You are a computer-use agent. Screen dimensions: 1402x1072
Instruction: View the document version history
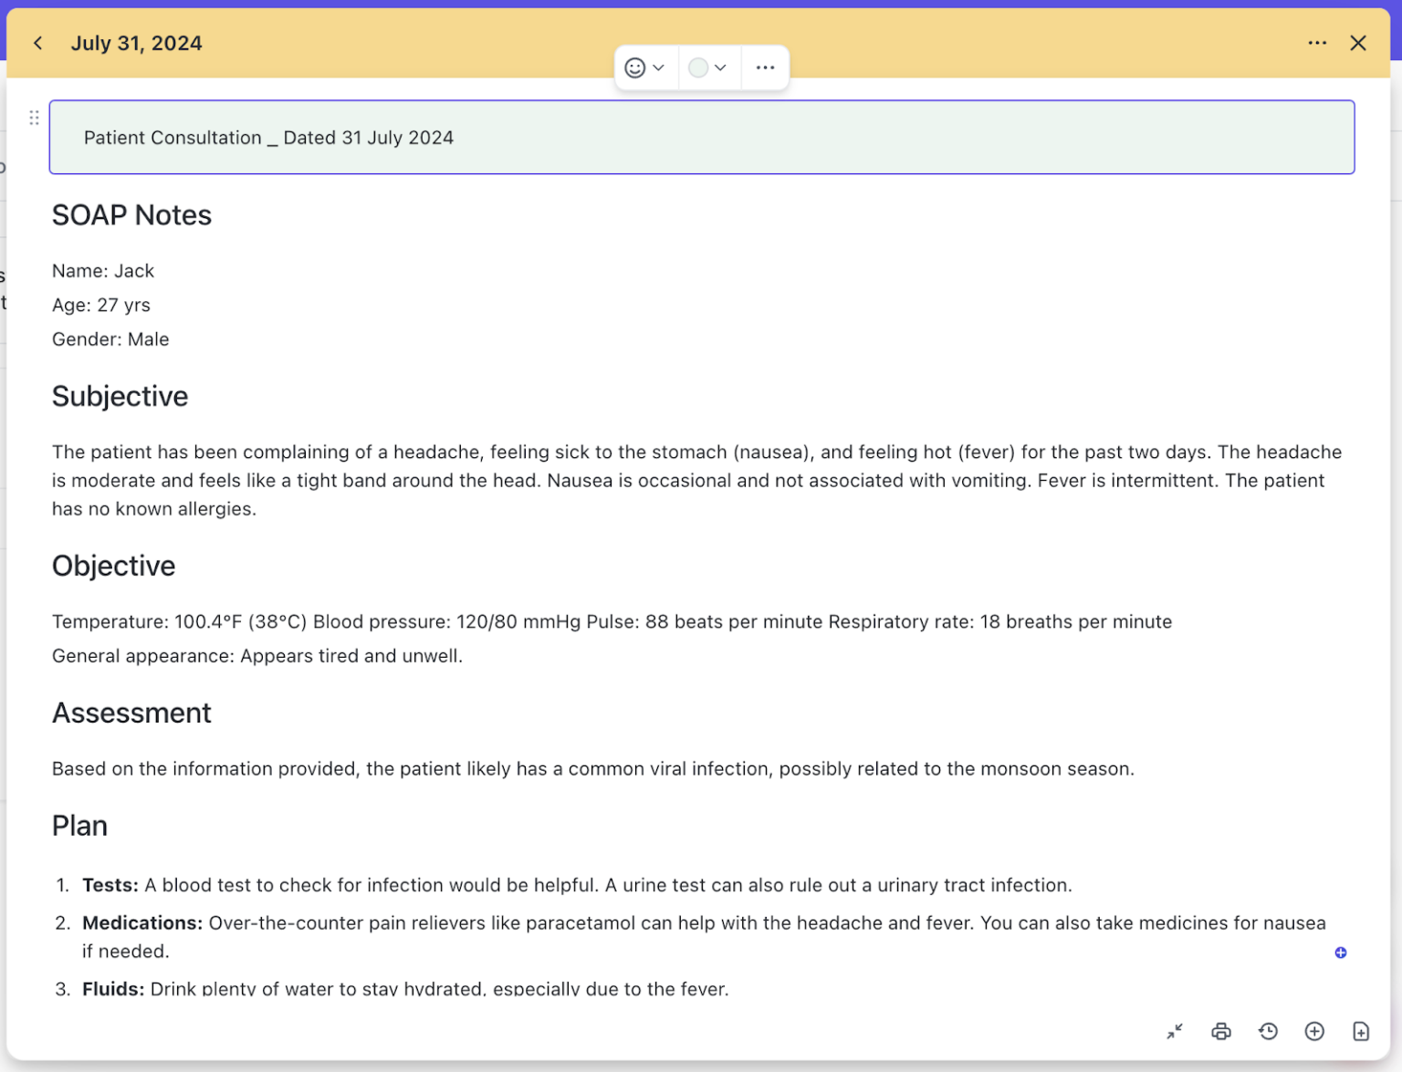click(x=1268, y=1031)
